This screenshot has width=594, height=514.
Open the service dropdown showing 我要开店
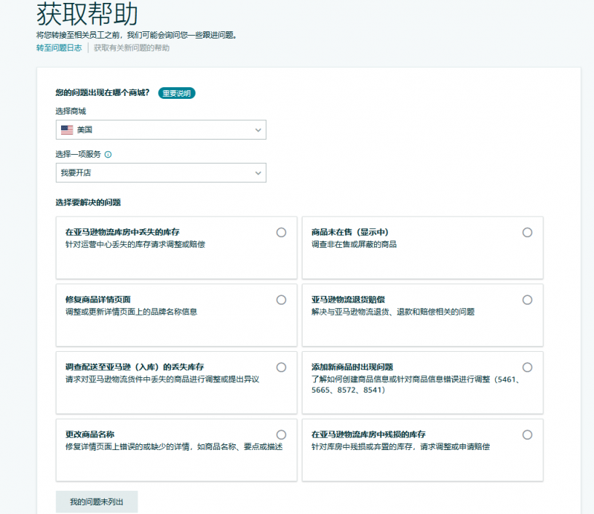(161, 173)
